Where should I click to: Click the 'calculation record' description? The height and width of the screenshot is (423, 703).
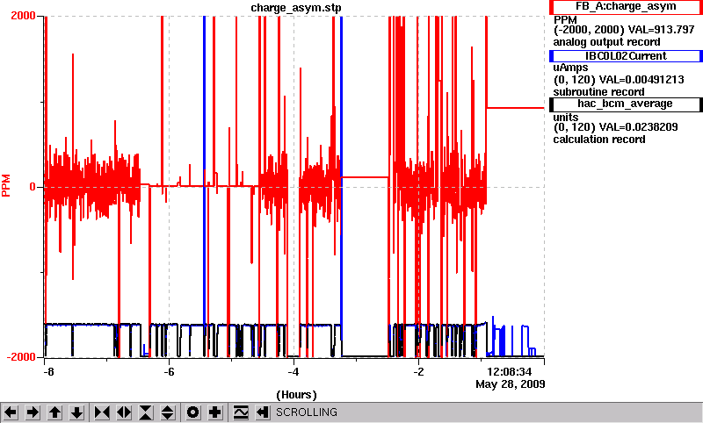[x=599, y=140]
